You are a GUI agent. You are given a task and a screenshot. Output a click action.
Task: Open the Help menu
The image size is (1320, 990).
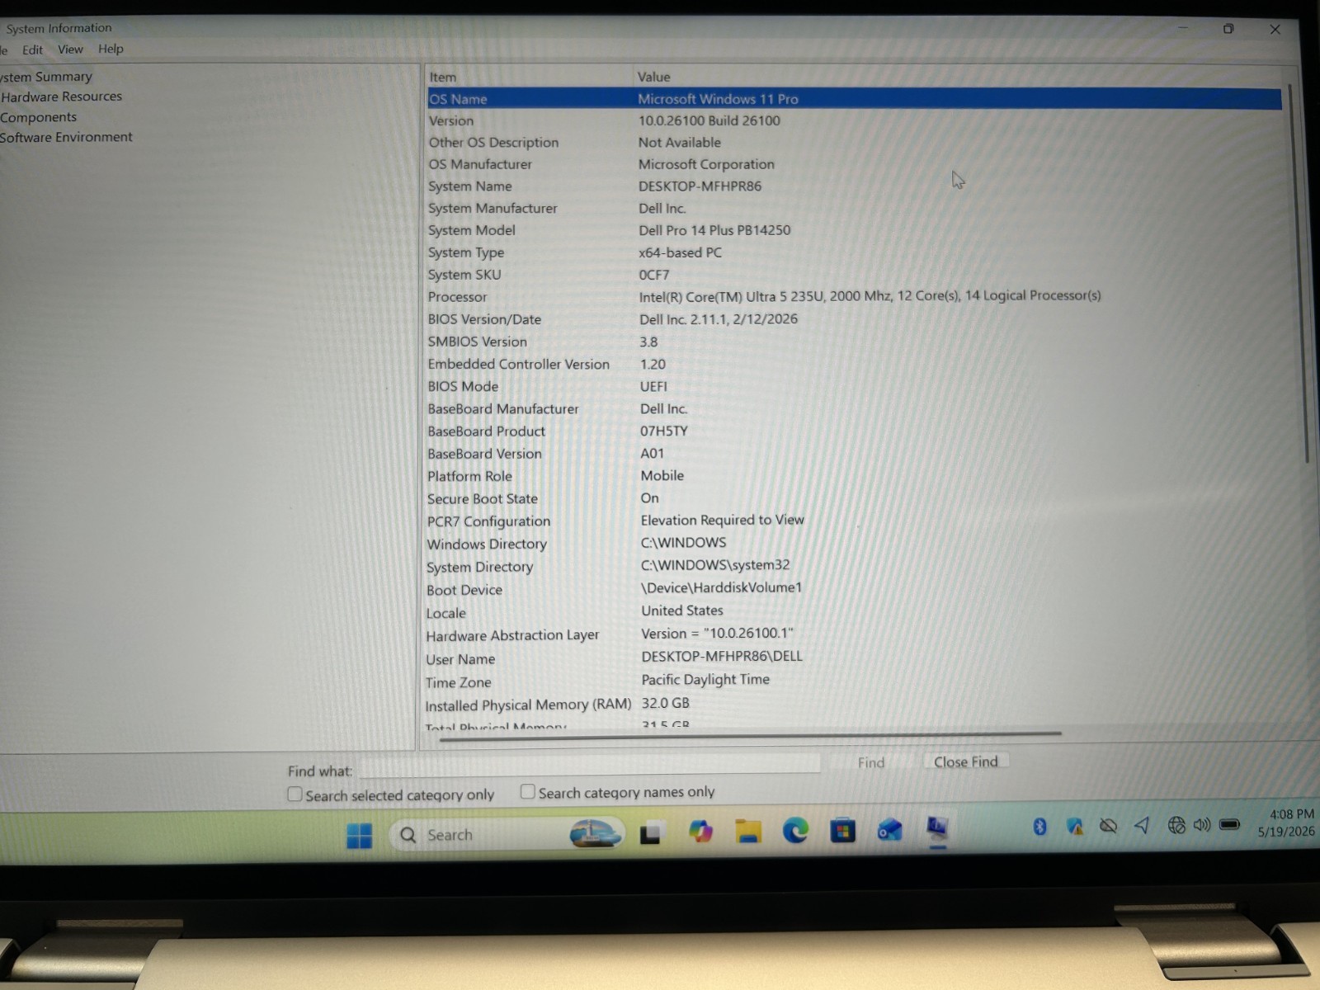click(x=111, y=49)
